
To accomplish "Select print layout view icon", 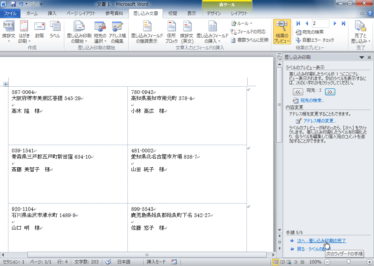I will click(x=275, y=262).
